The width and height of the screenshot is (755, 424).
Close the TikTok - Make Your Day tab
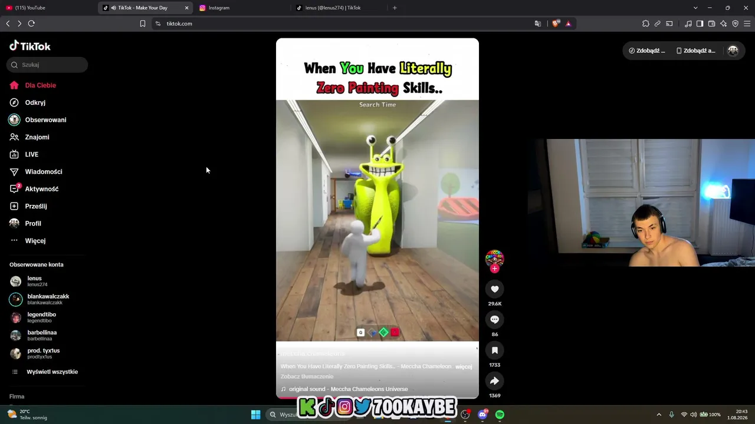(187, 8)
